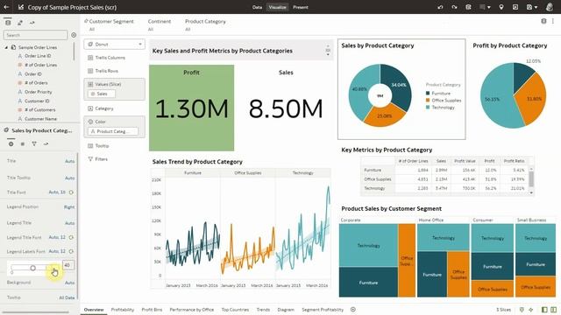Open the Values properties tab icon
This screenshot has width=561, height=315.
(x=23, y=143)
